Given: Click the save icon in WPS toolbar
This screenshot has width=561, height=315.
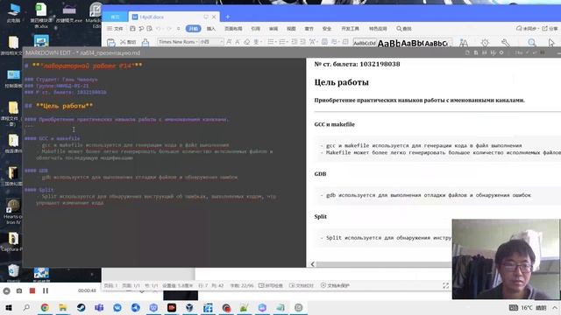Looking at the screenshot, I should click(132, 29).
